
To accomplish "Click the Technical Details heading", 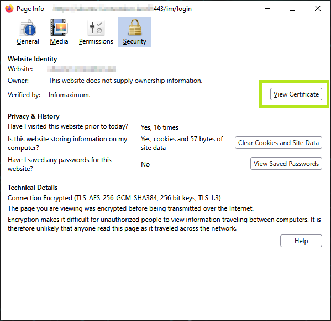I will pyautogui.click(x=33, y=188).
